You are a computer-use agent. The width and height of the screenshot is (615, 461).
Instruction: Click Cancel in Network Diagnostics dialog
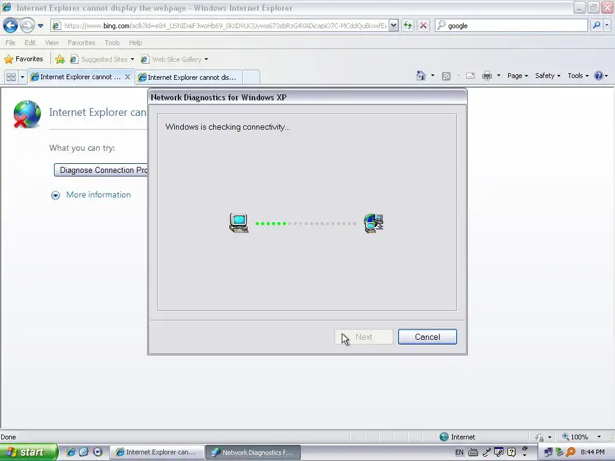428,337
